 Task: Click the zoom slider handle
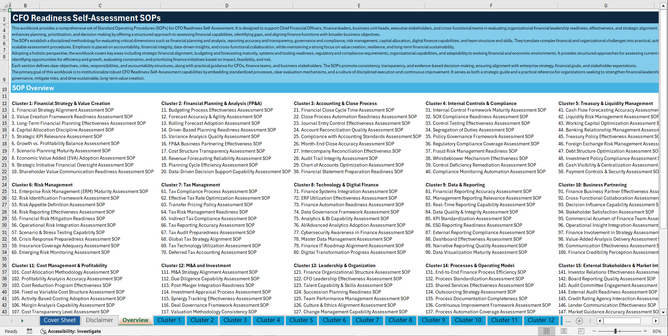click(616, 331)
